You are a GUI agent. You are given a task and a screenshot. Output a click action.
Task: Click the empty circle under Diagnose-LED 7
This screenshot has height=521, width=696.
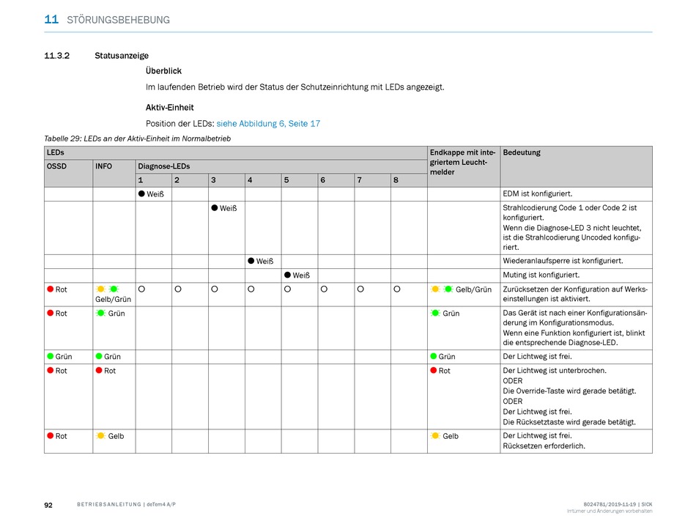point(360,289)
